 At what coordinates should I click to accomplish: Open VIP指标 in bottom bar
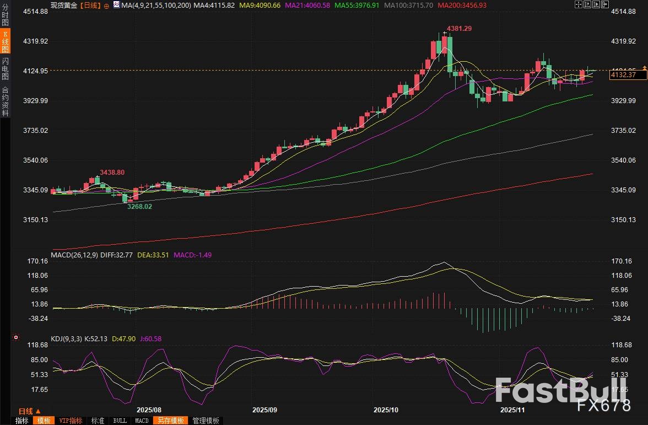(x=71, y=421)
